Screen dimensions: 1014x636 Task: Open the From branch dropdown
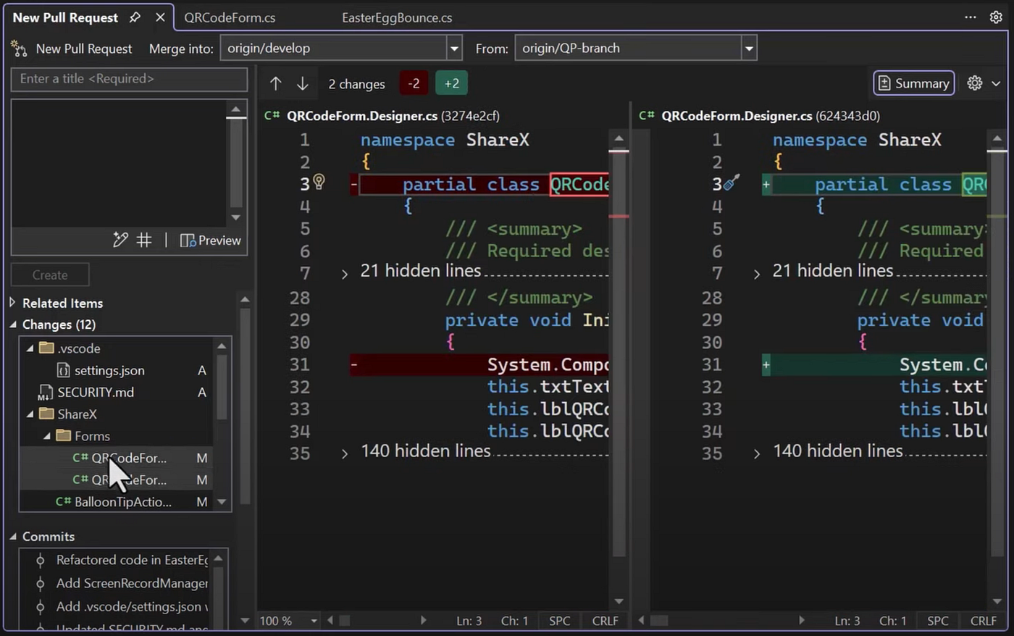(749, 49)
